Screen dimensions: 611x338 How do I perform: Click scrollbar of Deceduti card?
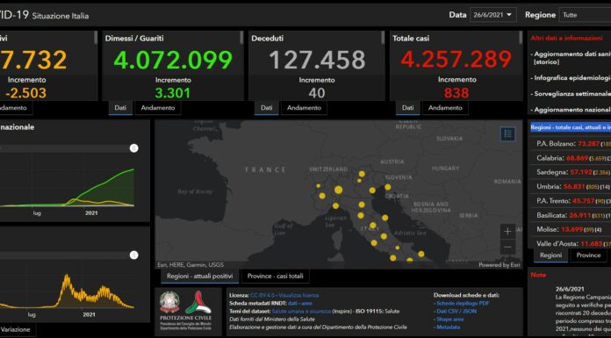pos(383,38)
